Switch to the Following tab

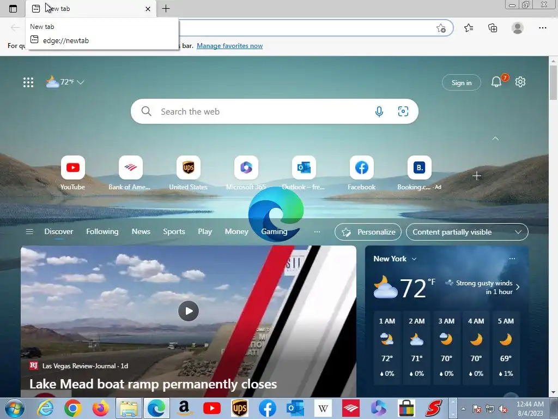102,231
